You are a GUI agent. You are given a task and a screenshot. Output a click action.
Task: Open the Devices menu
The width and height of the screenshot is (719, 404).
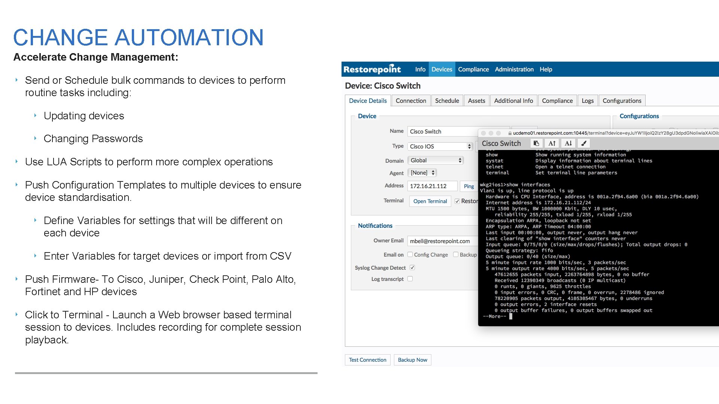(x=442, y=69)
